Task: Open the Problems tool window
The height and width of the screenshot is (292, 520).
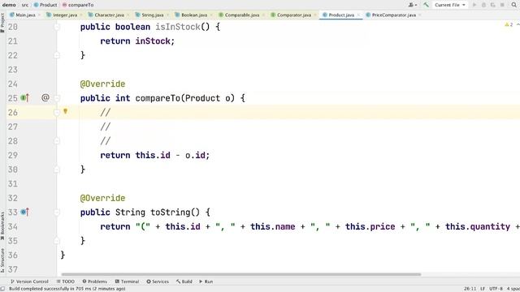Action: [95, 281]
